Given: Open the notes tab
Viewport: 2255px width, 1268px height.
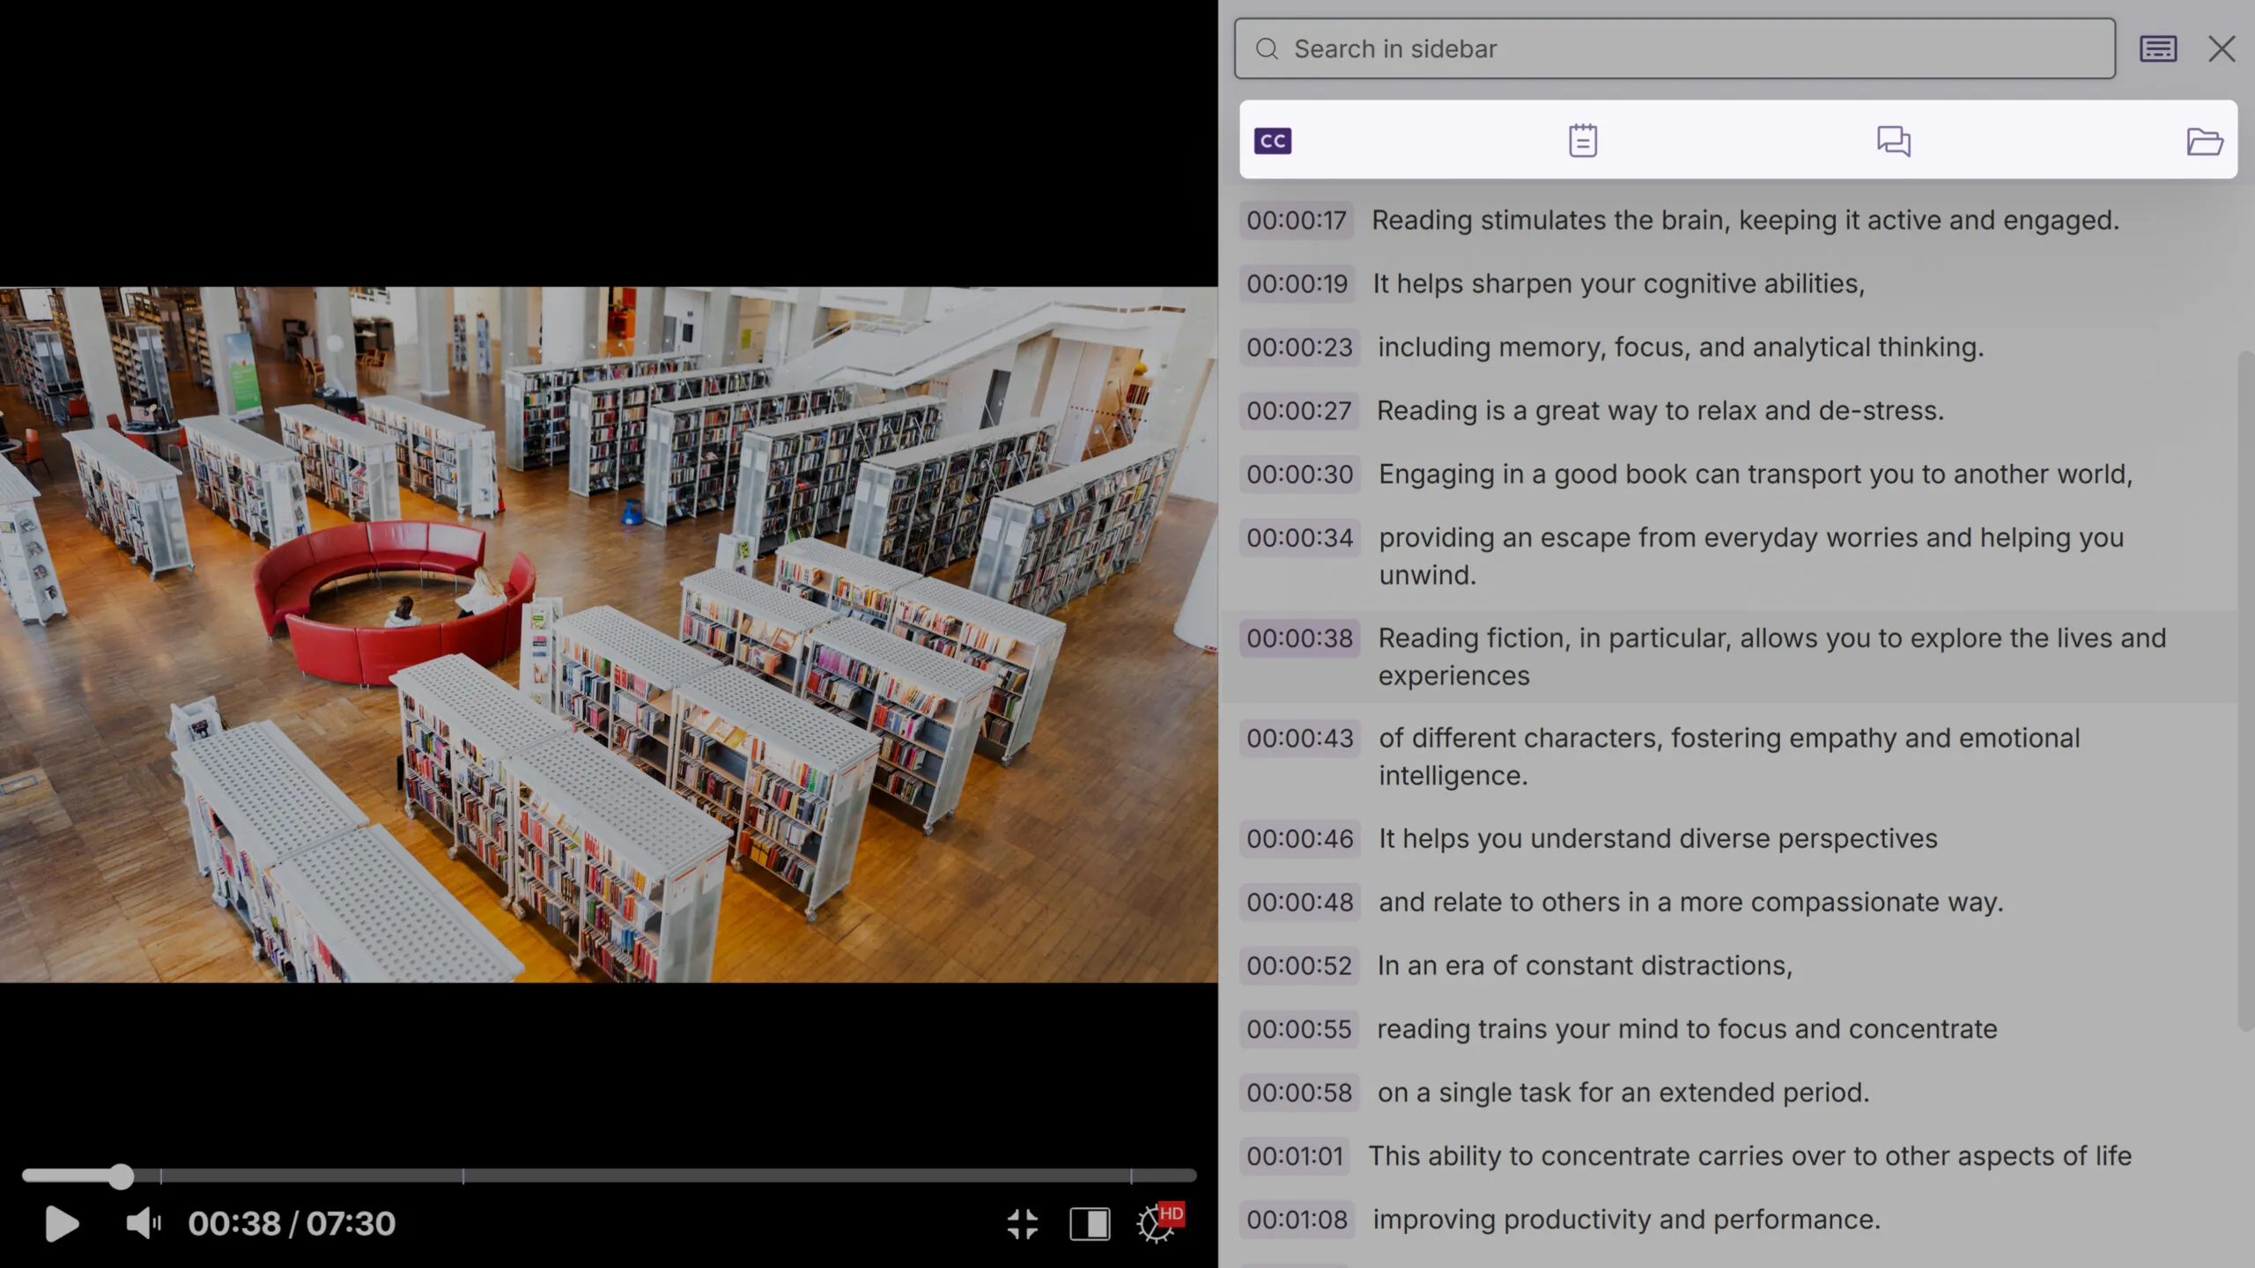Looking at the screenshot, I should tap(1583, 141).
